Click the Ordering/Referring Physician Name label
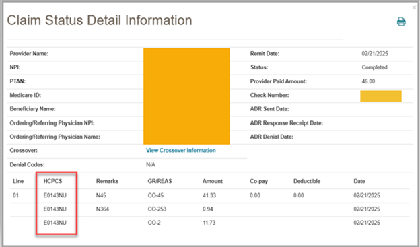 (55, 137)
